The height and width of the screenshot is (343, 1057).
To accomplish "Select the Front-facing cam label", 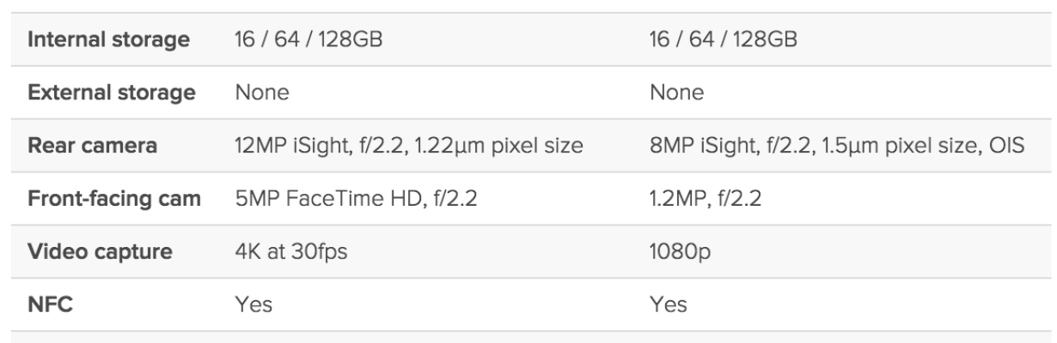I will [x=116, y=199].
